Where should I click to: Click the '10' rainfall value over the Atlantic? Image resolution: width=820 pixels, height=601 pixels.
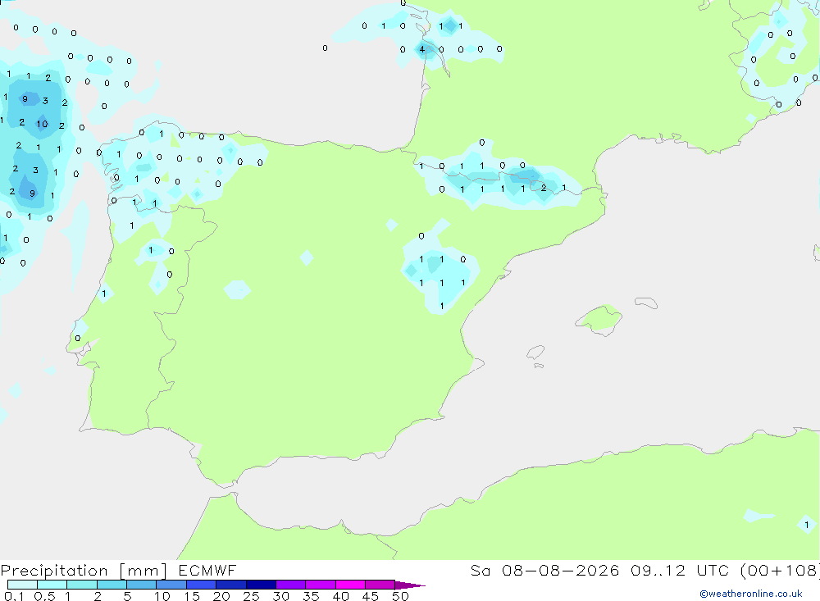point(42,124)
